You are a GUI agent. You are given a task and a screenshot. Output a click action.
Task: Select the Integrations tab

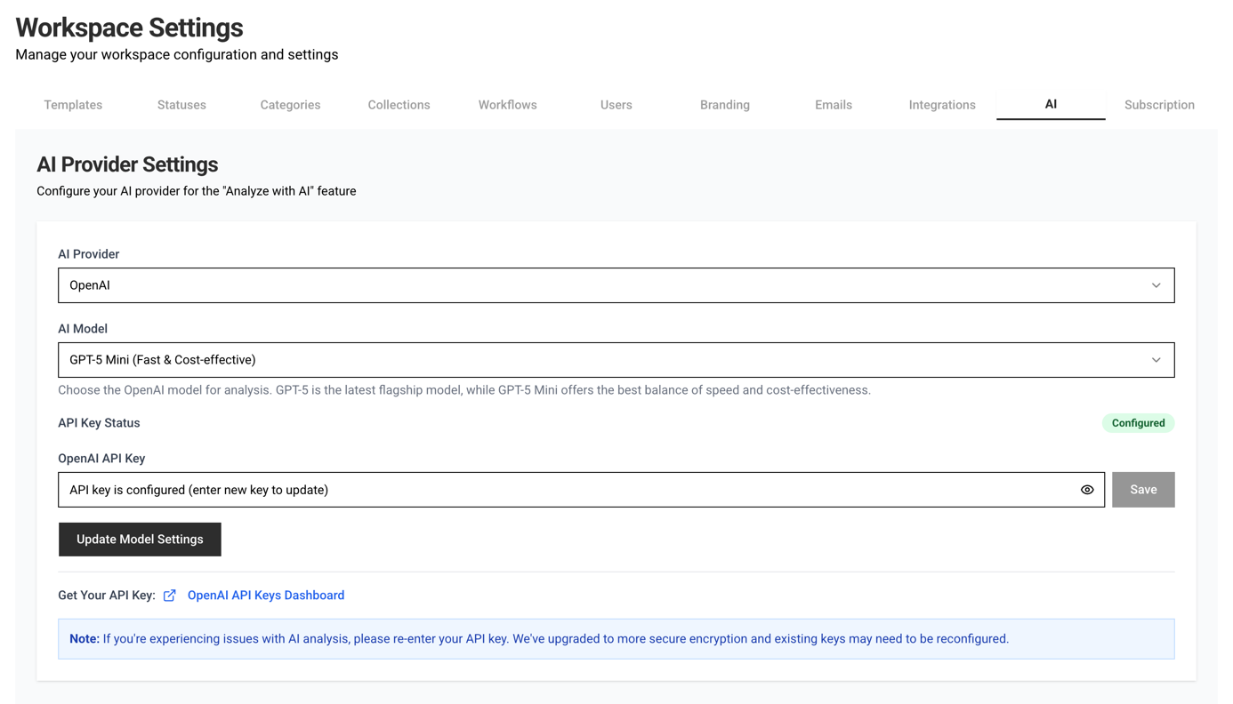pos(942,105)
